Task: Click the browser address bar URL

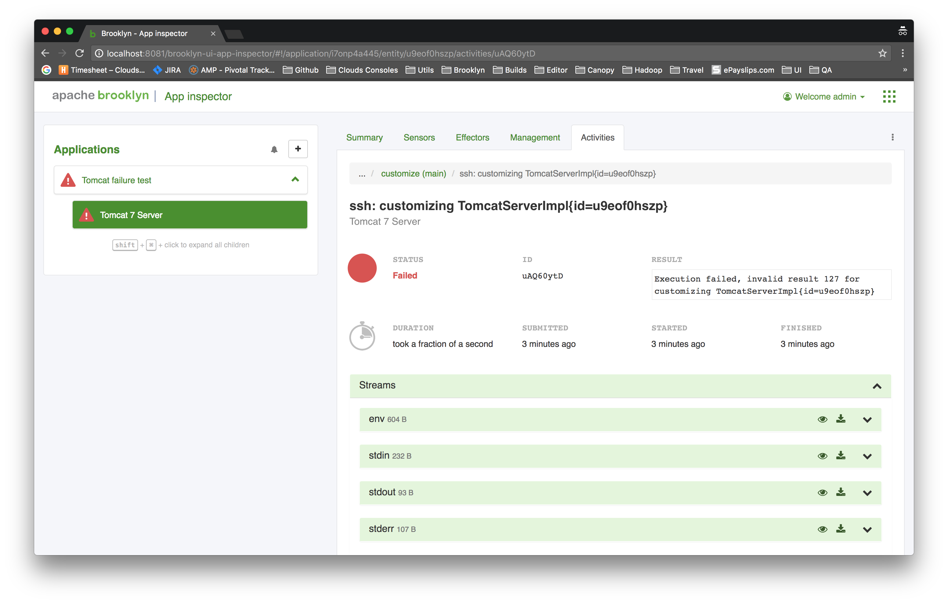Action: click(320, 53)
